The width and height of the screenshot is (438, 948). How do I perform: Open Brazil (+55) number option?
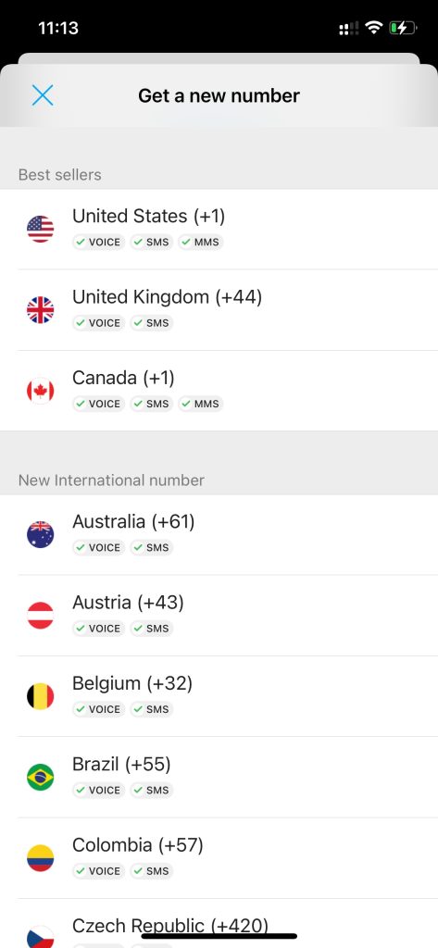(x=219, y=777)
